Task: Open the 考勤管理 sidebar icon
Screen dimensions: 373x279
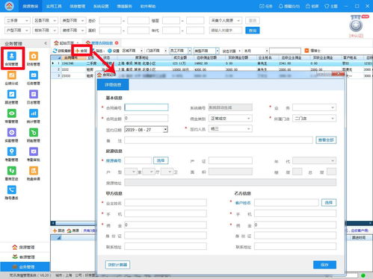Action: tap(12, 154)
